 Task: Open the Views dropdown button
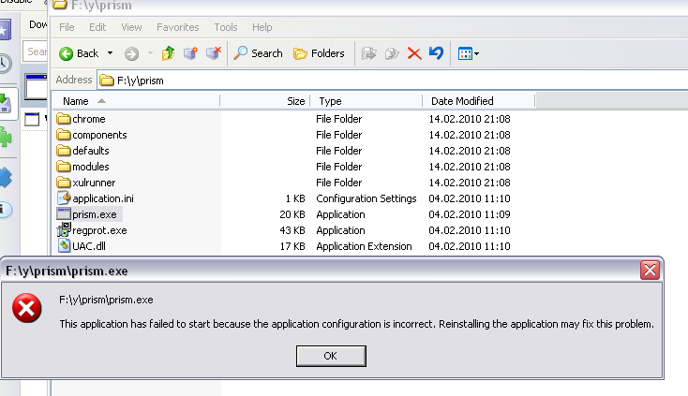(468, 53)
